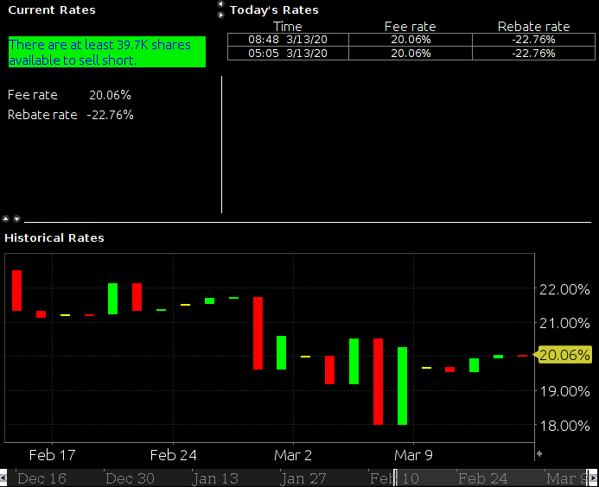The width and height of the screenshot is (599, 487).
Task: Click the Historical Rates heading
Action: click(54, 237)
